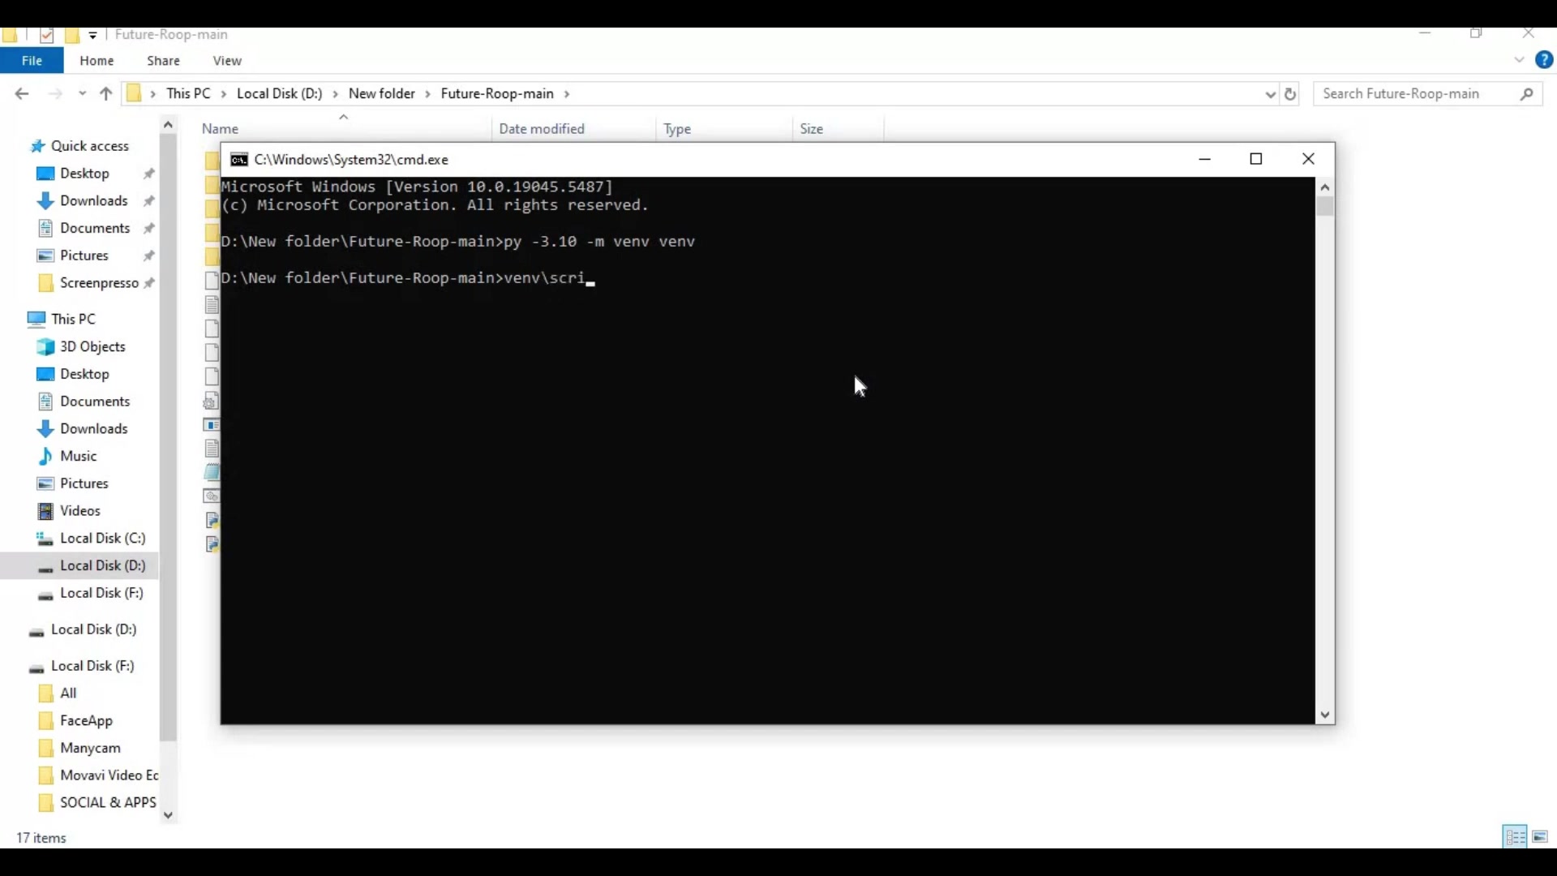Open cmd.exe system menu icon
This screenshot has height=876, width=1557.
pos(239,160)
